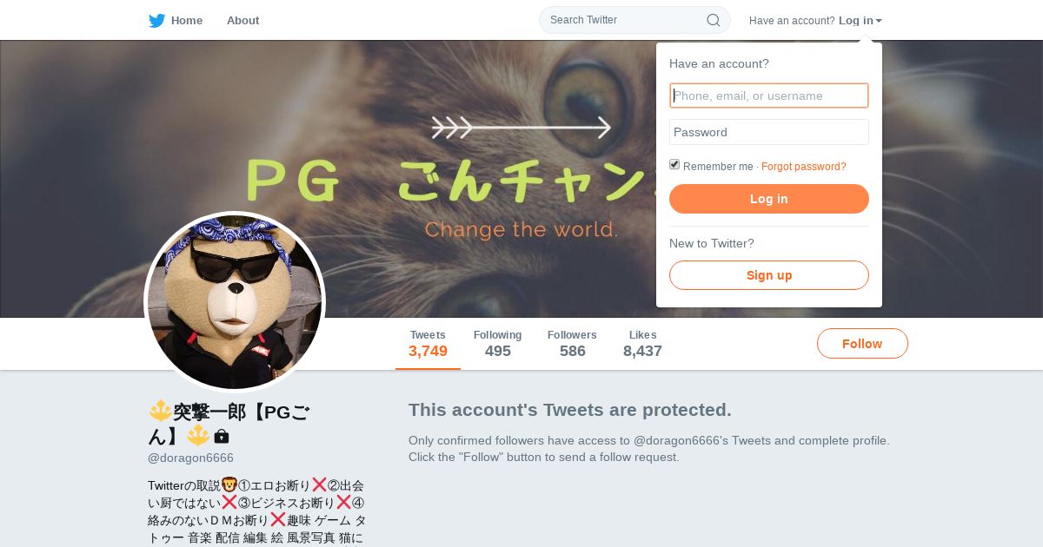This screenshot has width=1043, height=547.
Task: Click the trident emoji before profile name
Action: (160, 411)
